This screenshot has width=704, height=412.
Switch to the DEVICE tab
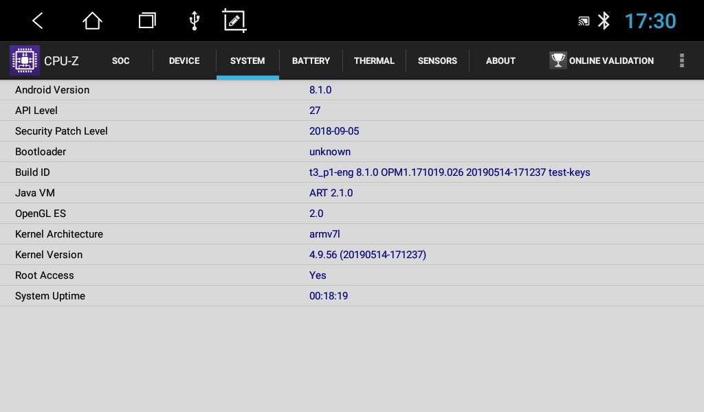(184, 60)
